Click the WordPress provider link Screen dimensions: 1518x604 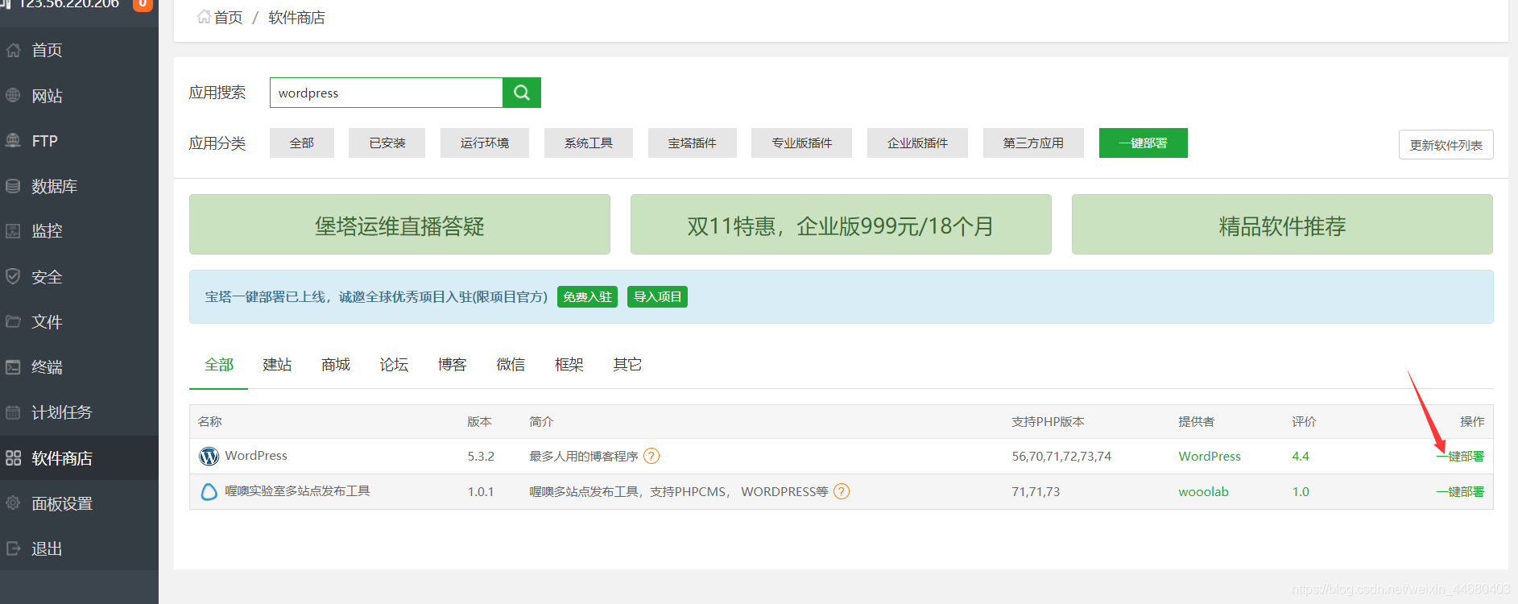(1210, 457)
